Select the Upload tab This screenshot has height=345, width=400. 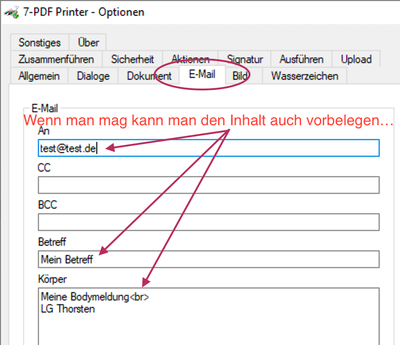coord(356,59)
